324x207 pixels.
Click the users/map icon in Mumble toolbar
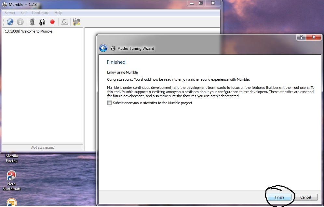76,22
